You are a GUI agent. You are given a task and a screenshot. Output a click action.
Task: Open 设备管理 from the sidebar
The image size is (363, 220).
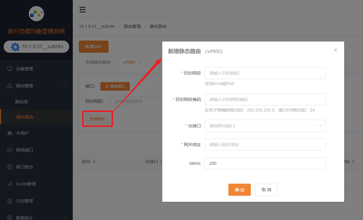pyautogui.click(x=25, y=69)
